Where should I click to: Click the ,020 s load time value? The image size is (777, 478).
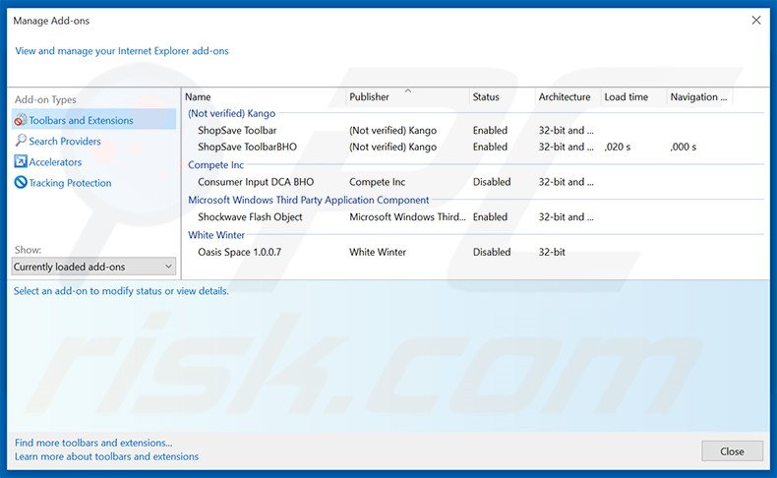click(x=618, y=147)
